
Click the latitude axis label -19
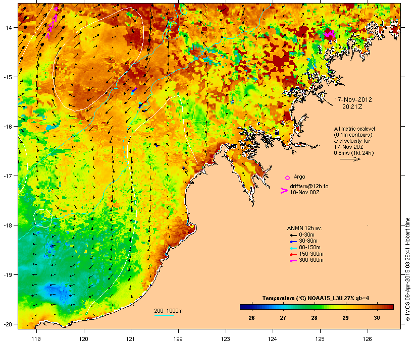pyautogui.click(x=8, y=275)
